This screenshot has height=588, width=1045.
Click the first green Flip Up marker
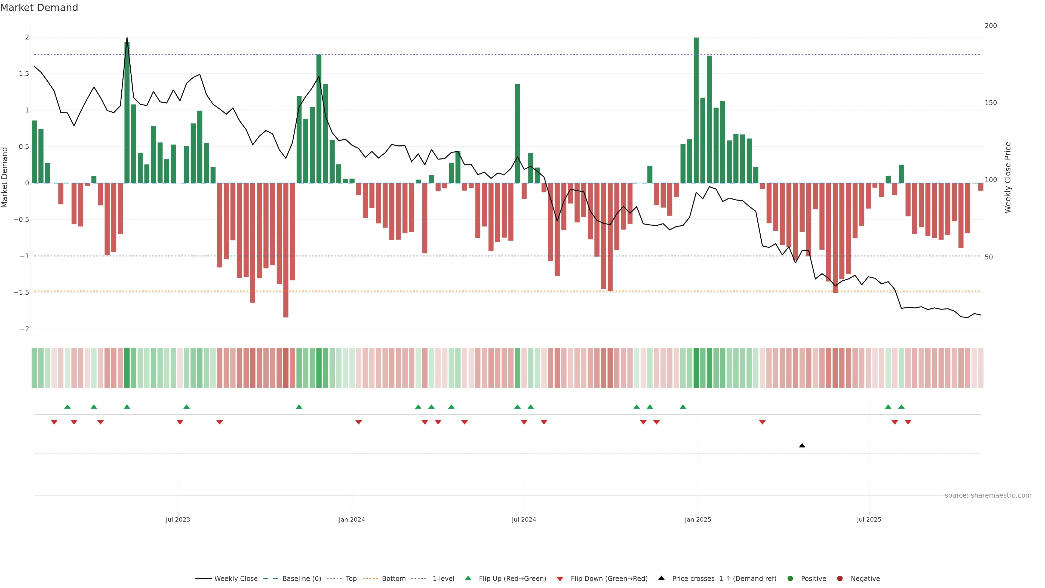tap(67, 407)
